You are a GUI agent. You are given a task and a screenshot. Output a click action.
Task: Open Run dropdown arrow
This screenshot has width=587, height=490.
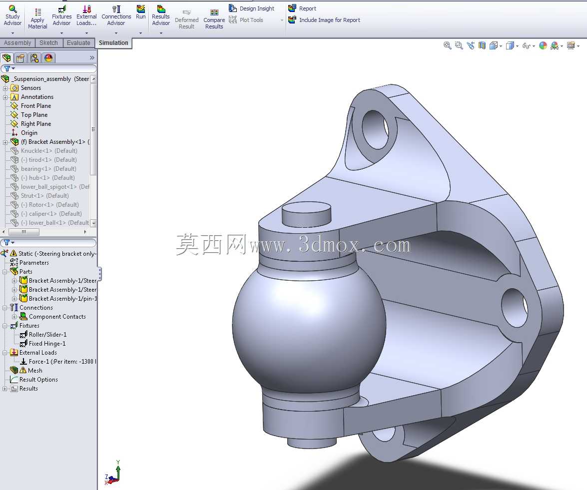(141, 33)
